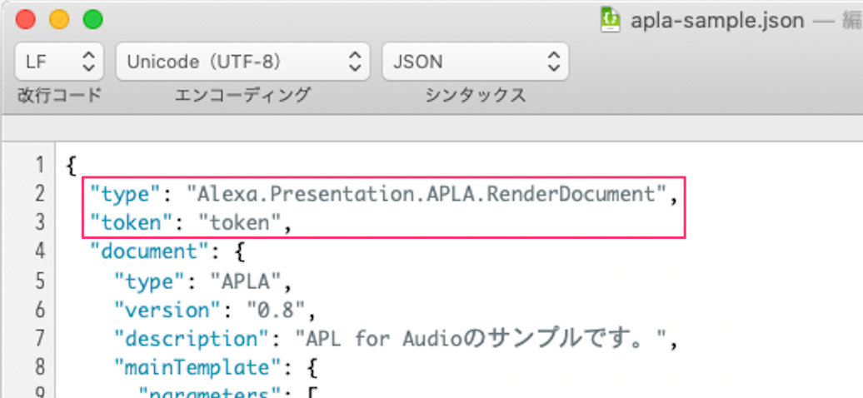This screenshot has height=398, width=863.
Task: Click line number 7 in the gutter
Action: [39, 339]
